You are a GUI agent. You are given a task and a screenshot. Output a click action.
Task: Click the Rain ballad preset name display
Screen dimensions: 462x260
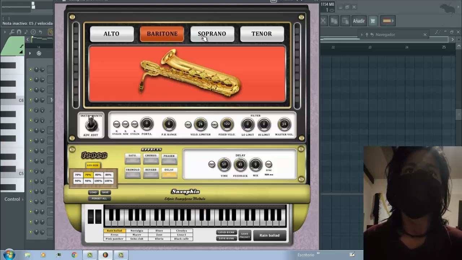(270, 235)
